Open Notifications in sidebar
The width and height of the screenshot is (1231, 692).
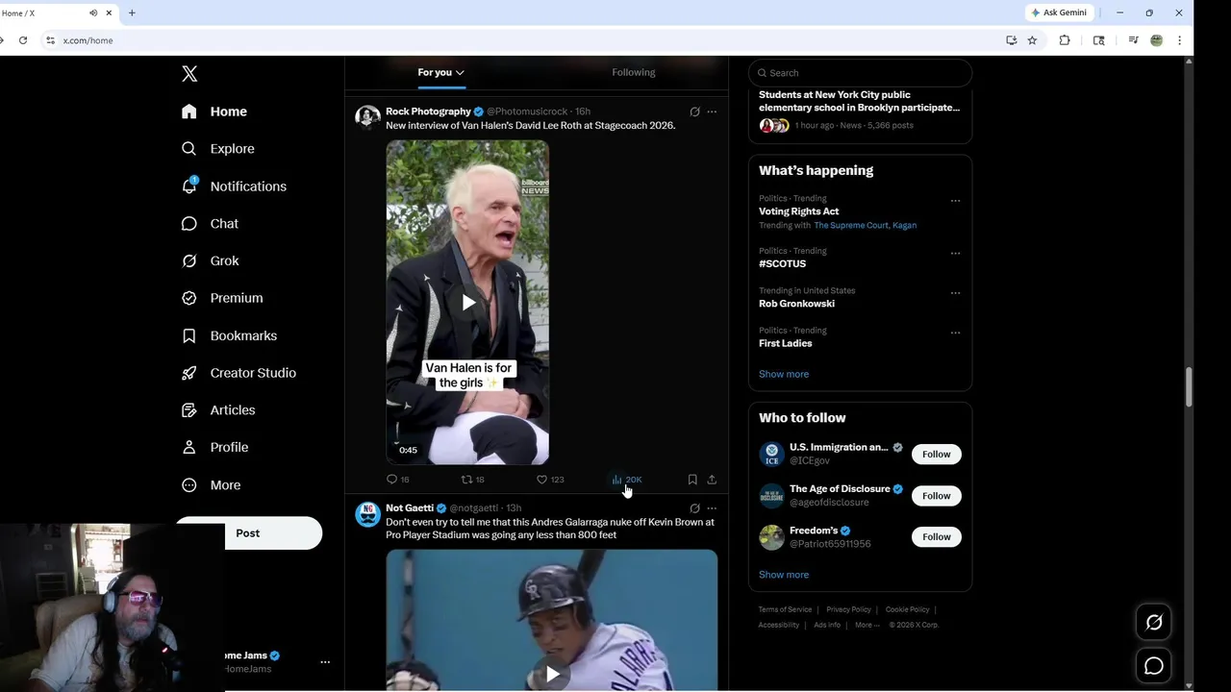pos(234,186)
